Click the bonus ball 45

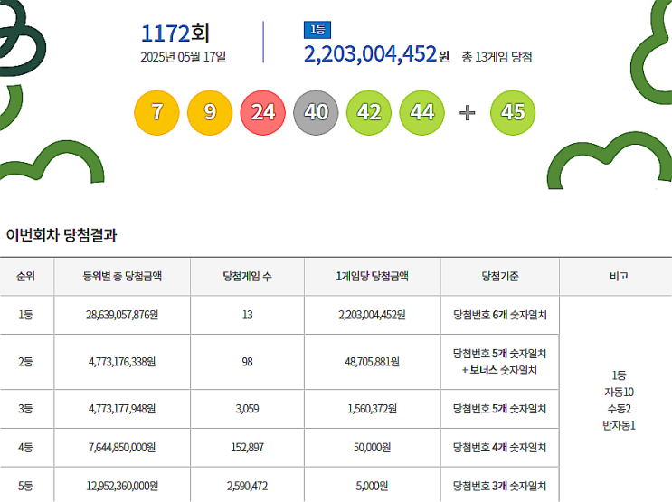[513, 113]
